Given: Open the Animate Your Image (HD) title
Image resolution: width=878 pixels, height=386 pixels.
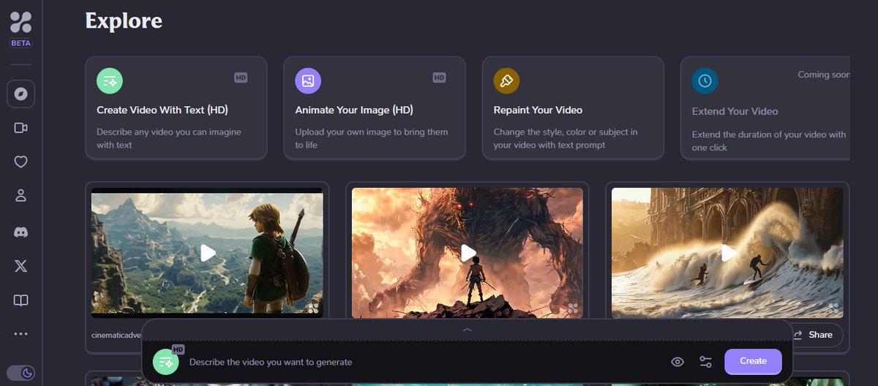Looking at the screenshot, I should point(354,110).
